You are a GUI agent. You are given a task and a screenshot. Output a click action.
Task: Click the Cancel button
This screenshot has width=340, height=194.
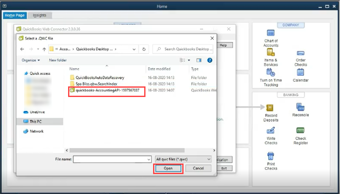(198, 168)
